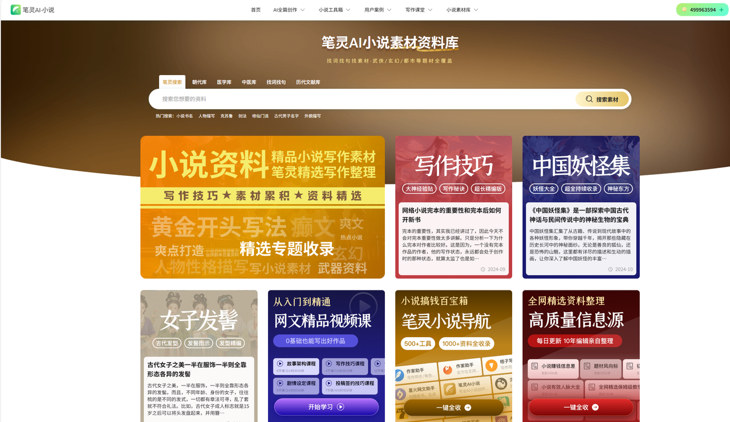Click the 写作秘诀 tag

[454, 189]
